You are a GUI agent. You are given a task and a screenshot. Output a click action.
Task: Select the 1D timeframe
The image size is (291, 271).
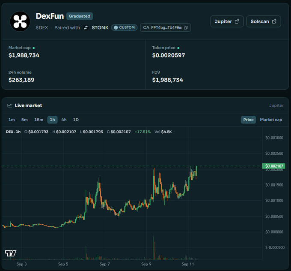click(76, 120)
